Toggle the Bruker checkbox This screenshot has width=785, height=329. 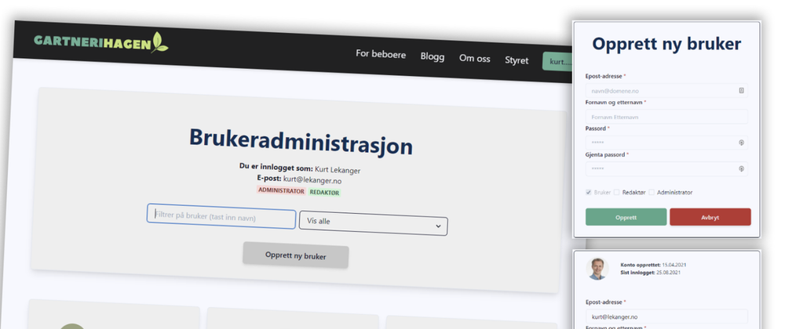click(589, 192)
